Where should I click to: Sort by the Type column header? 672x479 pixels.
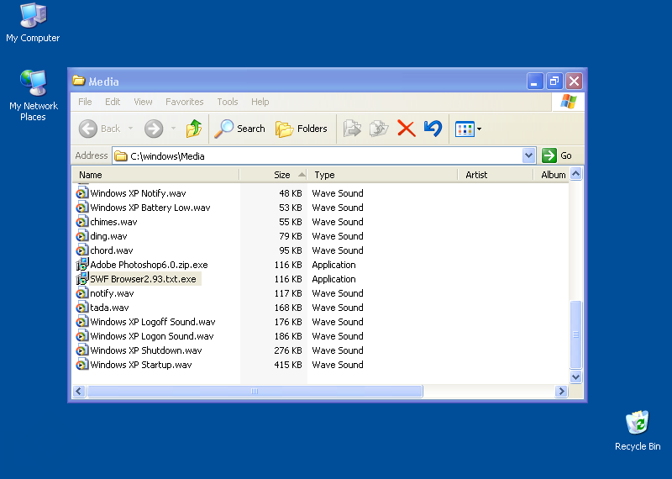[383, 175]
